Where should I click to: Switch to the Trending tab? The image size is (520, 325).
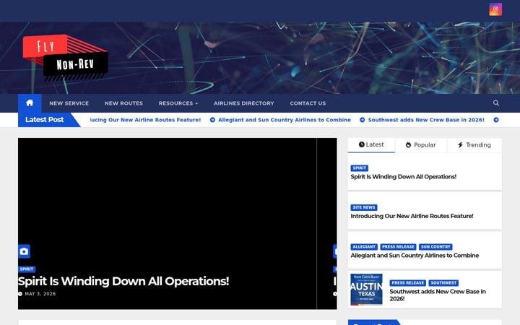pyautogui.click(x=474, y=145)
